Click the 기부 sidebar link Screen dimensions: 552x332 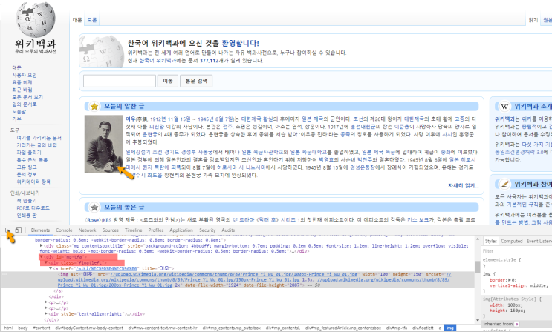tap(16, 119)
